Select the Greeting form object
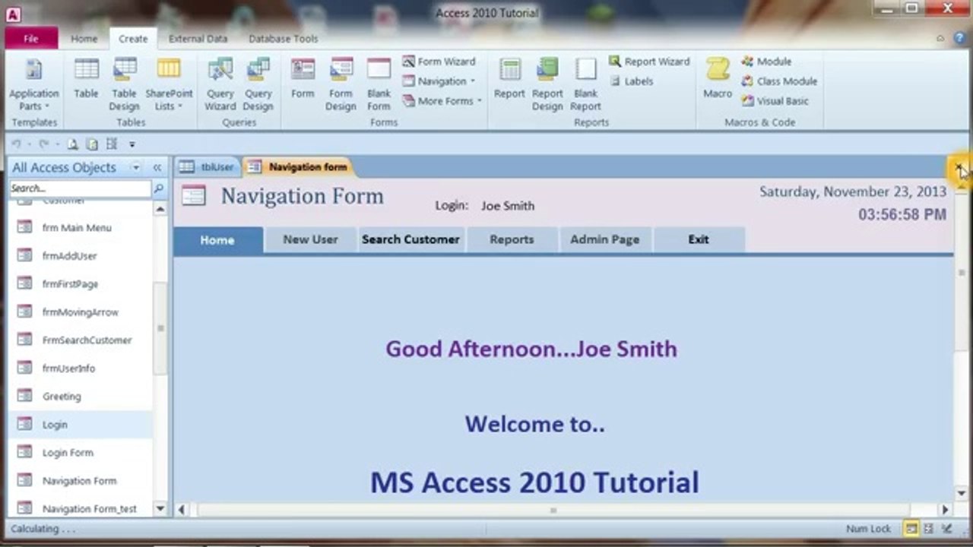The width and height of the screenshot is (973, 547). (x=81, y=397)
